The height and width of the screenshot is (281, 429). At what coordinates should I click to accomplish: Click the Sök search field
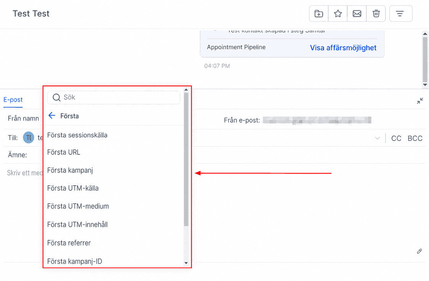pos(113,97)
